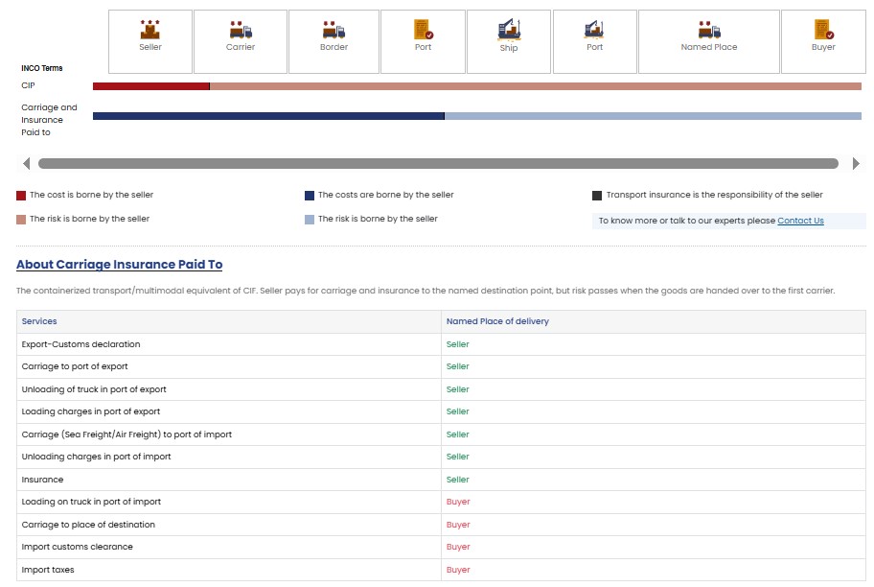874x587 pixels.
Task: Click the Ship crane icon
Action: point(509,30)
